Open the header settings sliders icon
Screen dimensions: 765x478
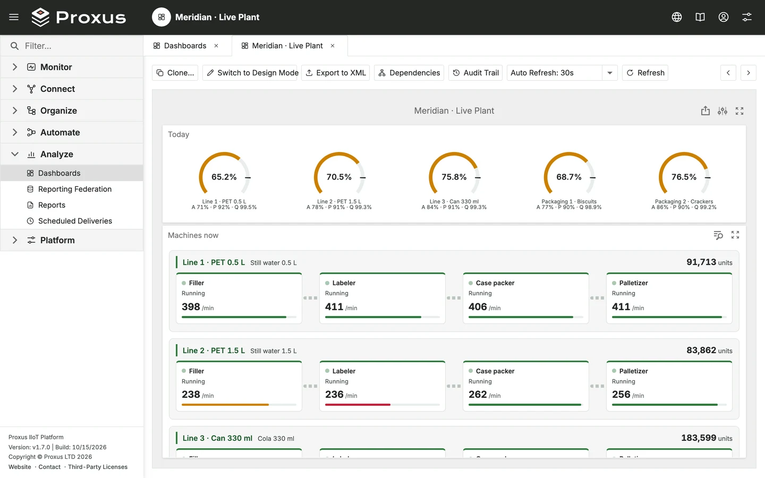(x=747, y=17)
